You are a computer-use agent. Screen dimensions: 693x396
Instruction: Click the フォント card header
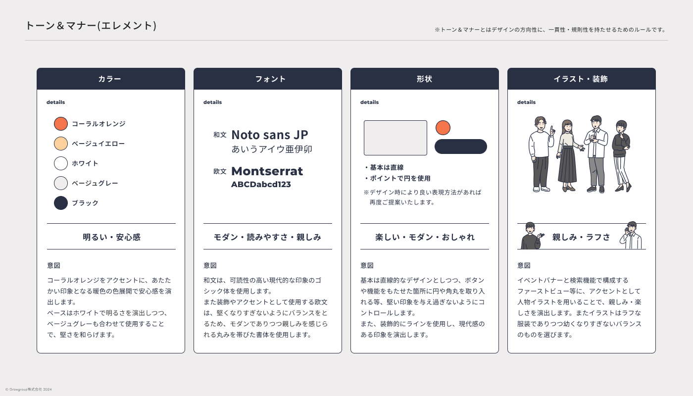(x=268, y=79)
